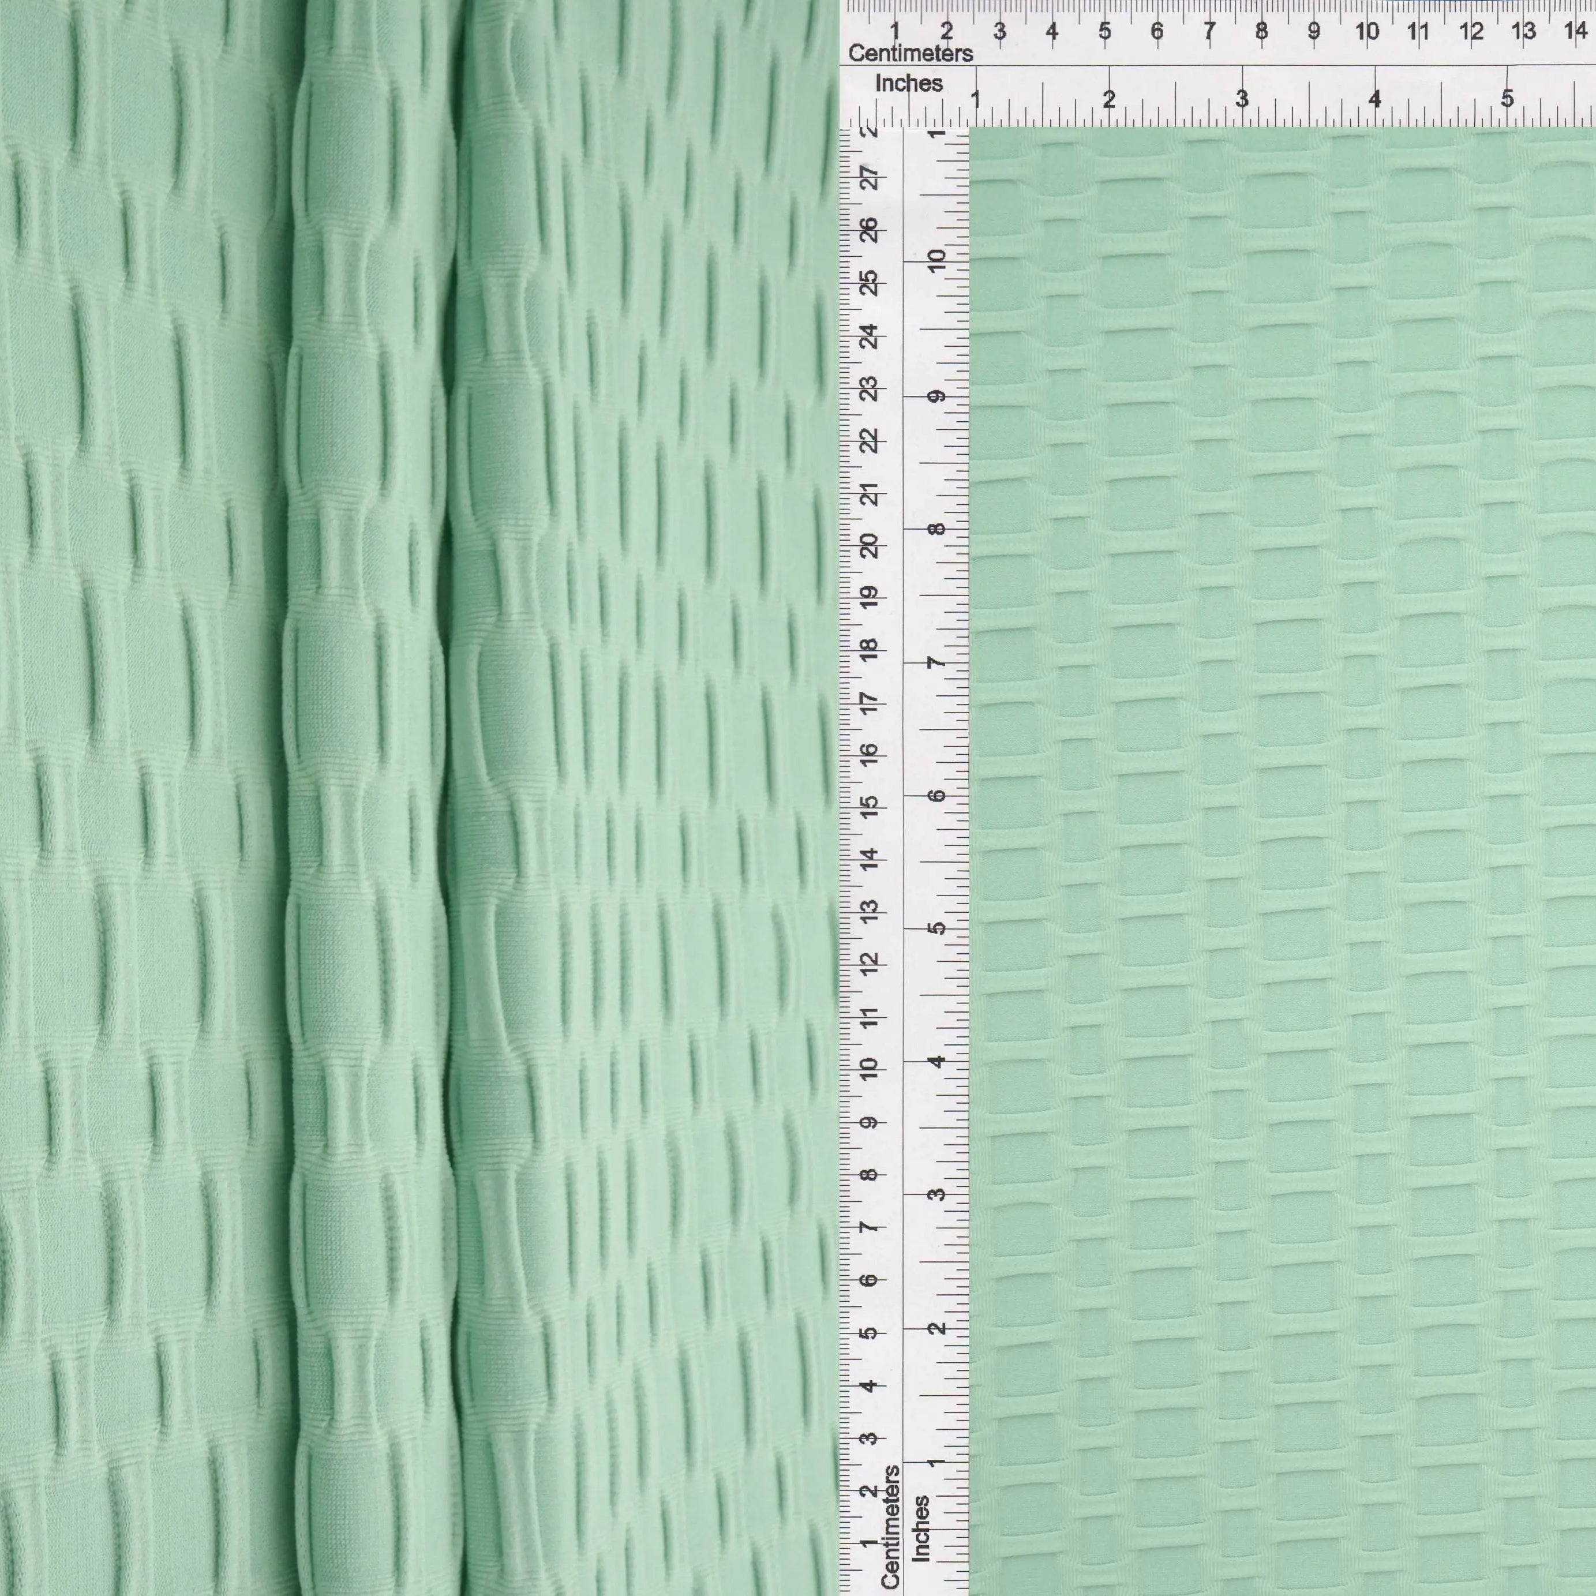Click number 10 on the vertical inches ruler
Image resolution: width=1596 pixels, height=1596 pixels.
(937, 261)
